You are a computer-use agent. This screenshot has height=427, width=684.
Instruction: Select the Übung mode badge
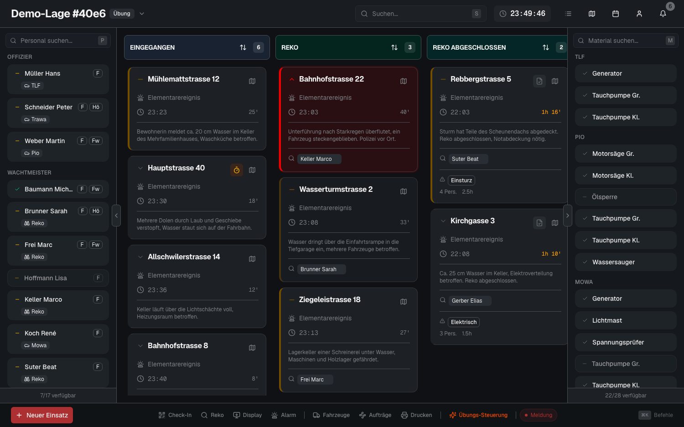tap(122, 14)
